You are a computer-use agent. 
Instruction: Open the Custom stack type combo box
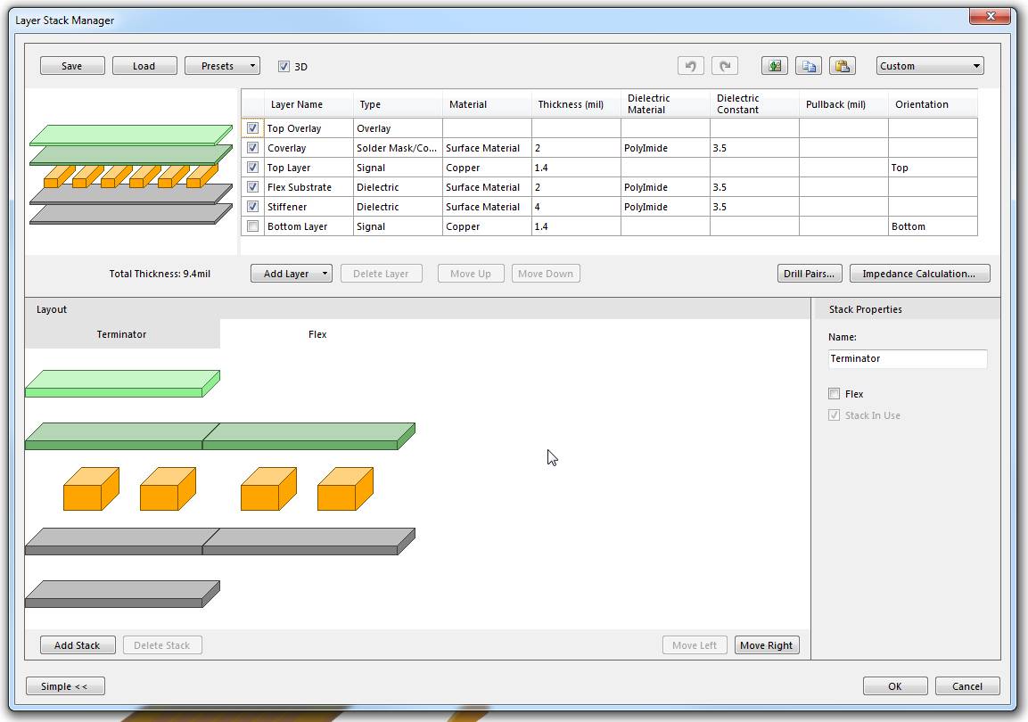930,66
